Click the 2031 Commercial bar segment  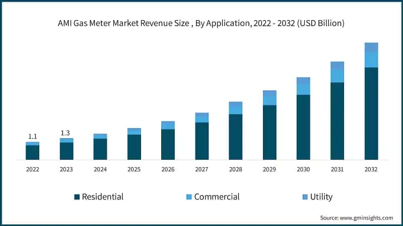337,76
